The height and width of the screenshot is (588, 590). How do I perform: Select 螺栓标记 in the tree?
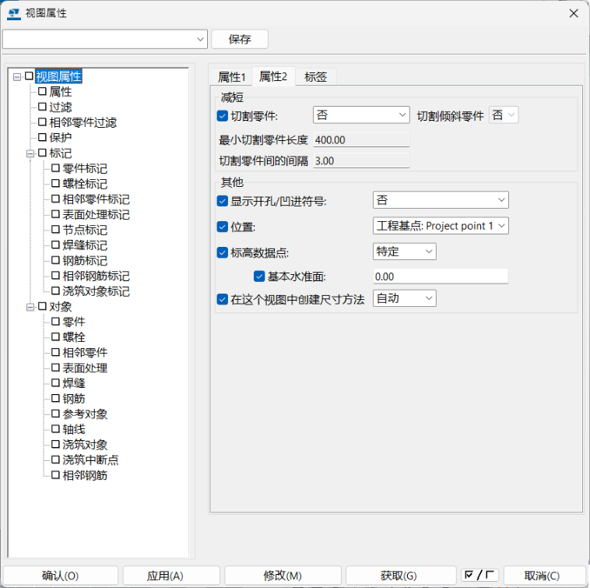(85, 184)
